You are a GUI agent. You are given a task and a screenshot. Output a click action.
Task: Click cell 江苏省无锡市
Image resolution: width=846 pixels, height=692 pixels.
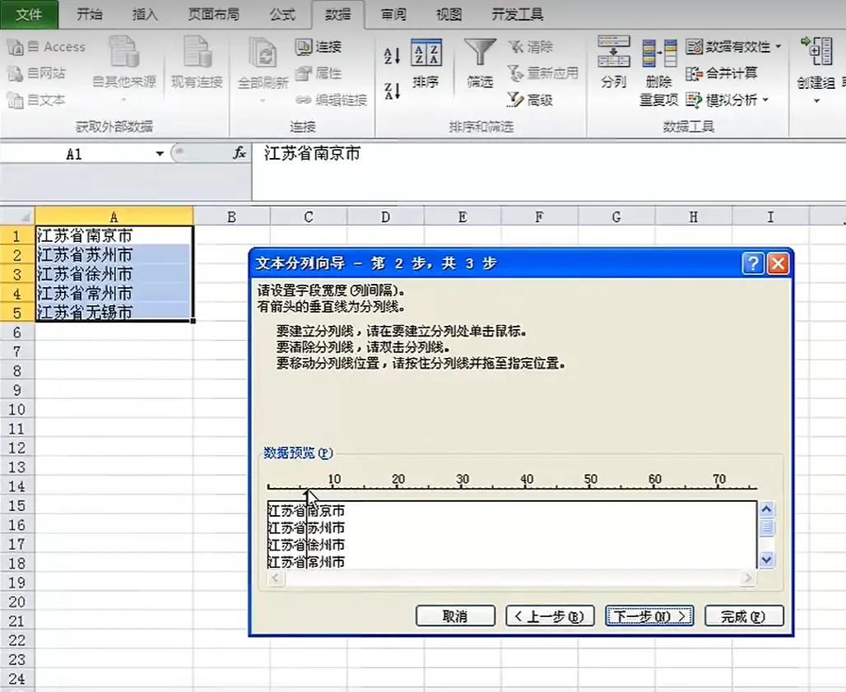[114, 313]
